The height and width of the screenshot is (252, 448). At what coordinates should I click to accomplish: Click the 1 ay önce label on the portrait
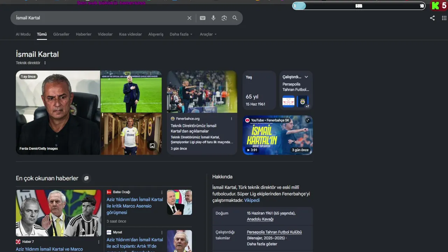(28, 77)
